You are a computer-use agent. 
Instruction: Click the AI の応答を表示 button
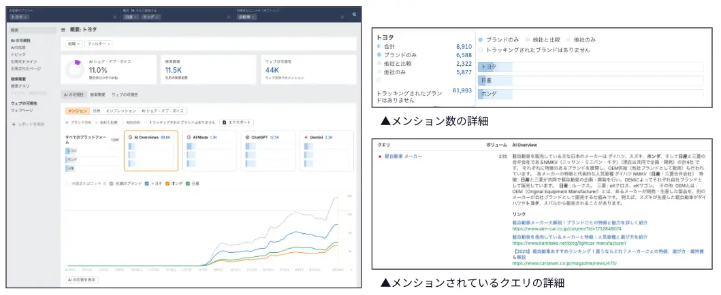(82, 279)
